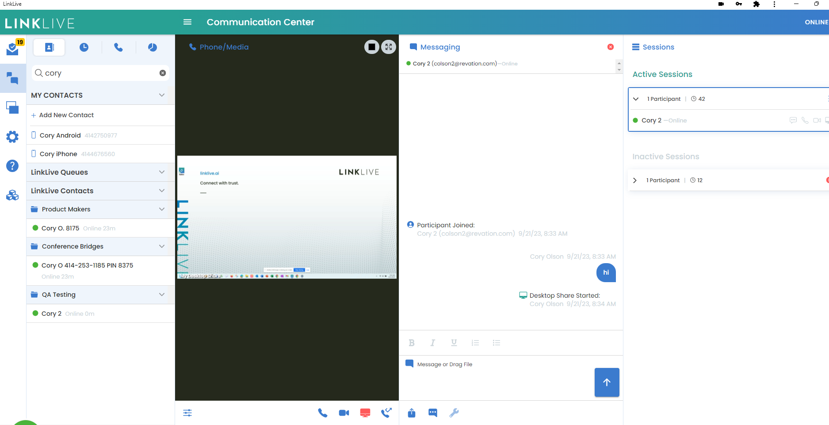Click Add New Contact

(x=66, y=115)
